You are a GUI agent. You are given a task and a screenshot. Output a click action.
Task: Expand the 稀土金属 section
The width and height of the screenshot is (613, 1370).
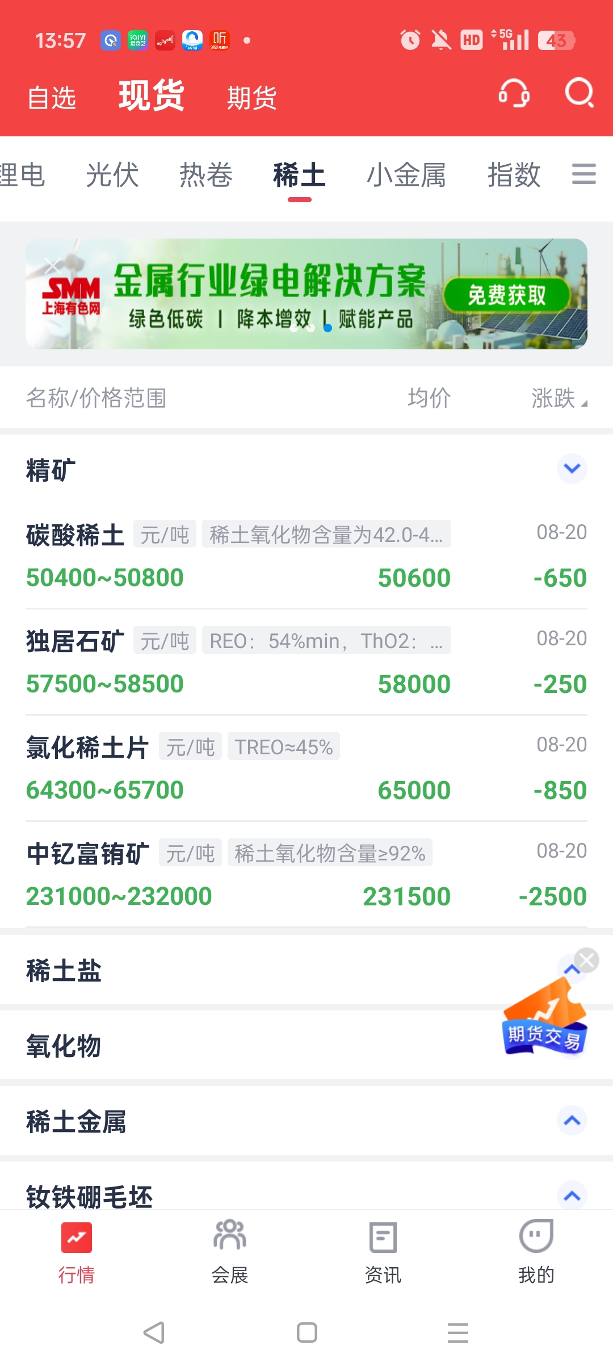[572, 1120]
